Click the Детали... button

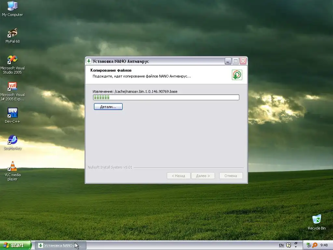point(108,107)
